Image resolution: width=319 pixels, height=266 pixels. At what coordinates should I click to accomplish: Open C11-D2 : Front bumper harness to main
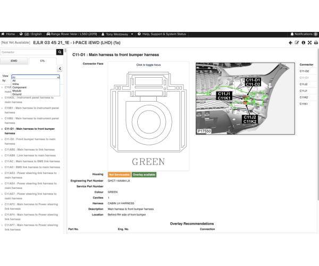tap(30, 141)
